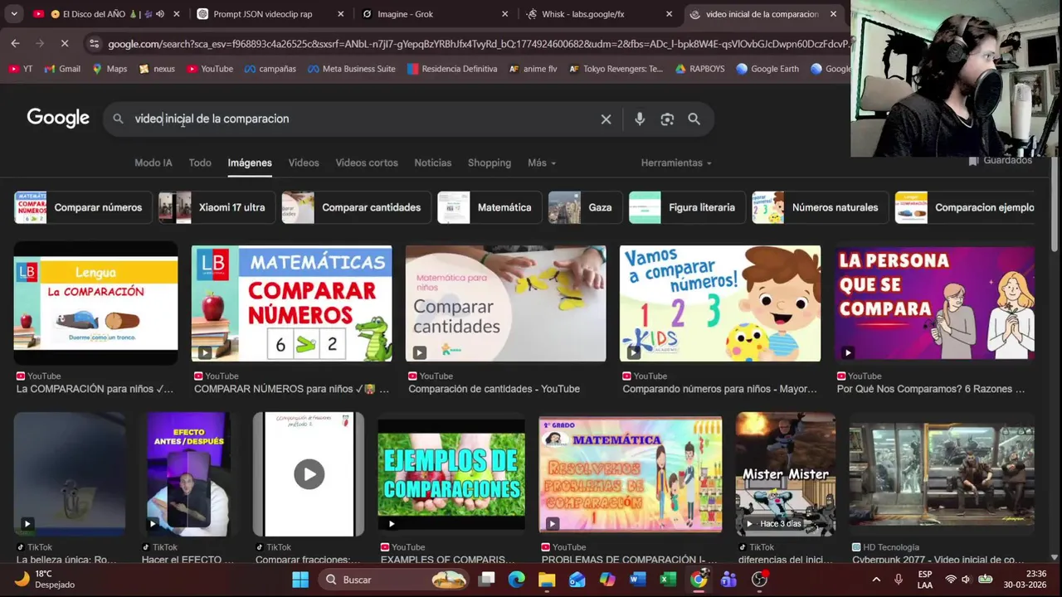The width and height of the screenshot is (1062, 597).
Task: Open the Gmail bookmark
Action: point(62,69)
